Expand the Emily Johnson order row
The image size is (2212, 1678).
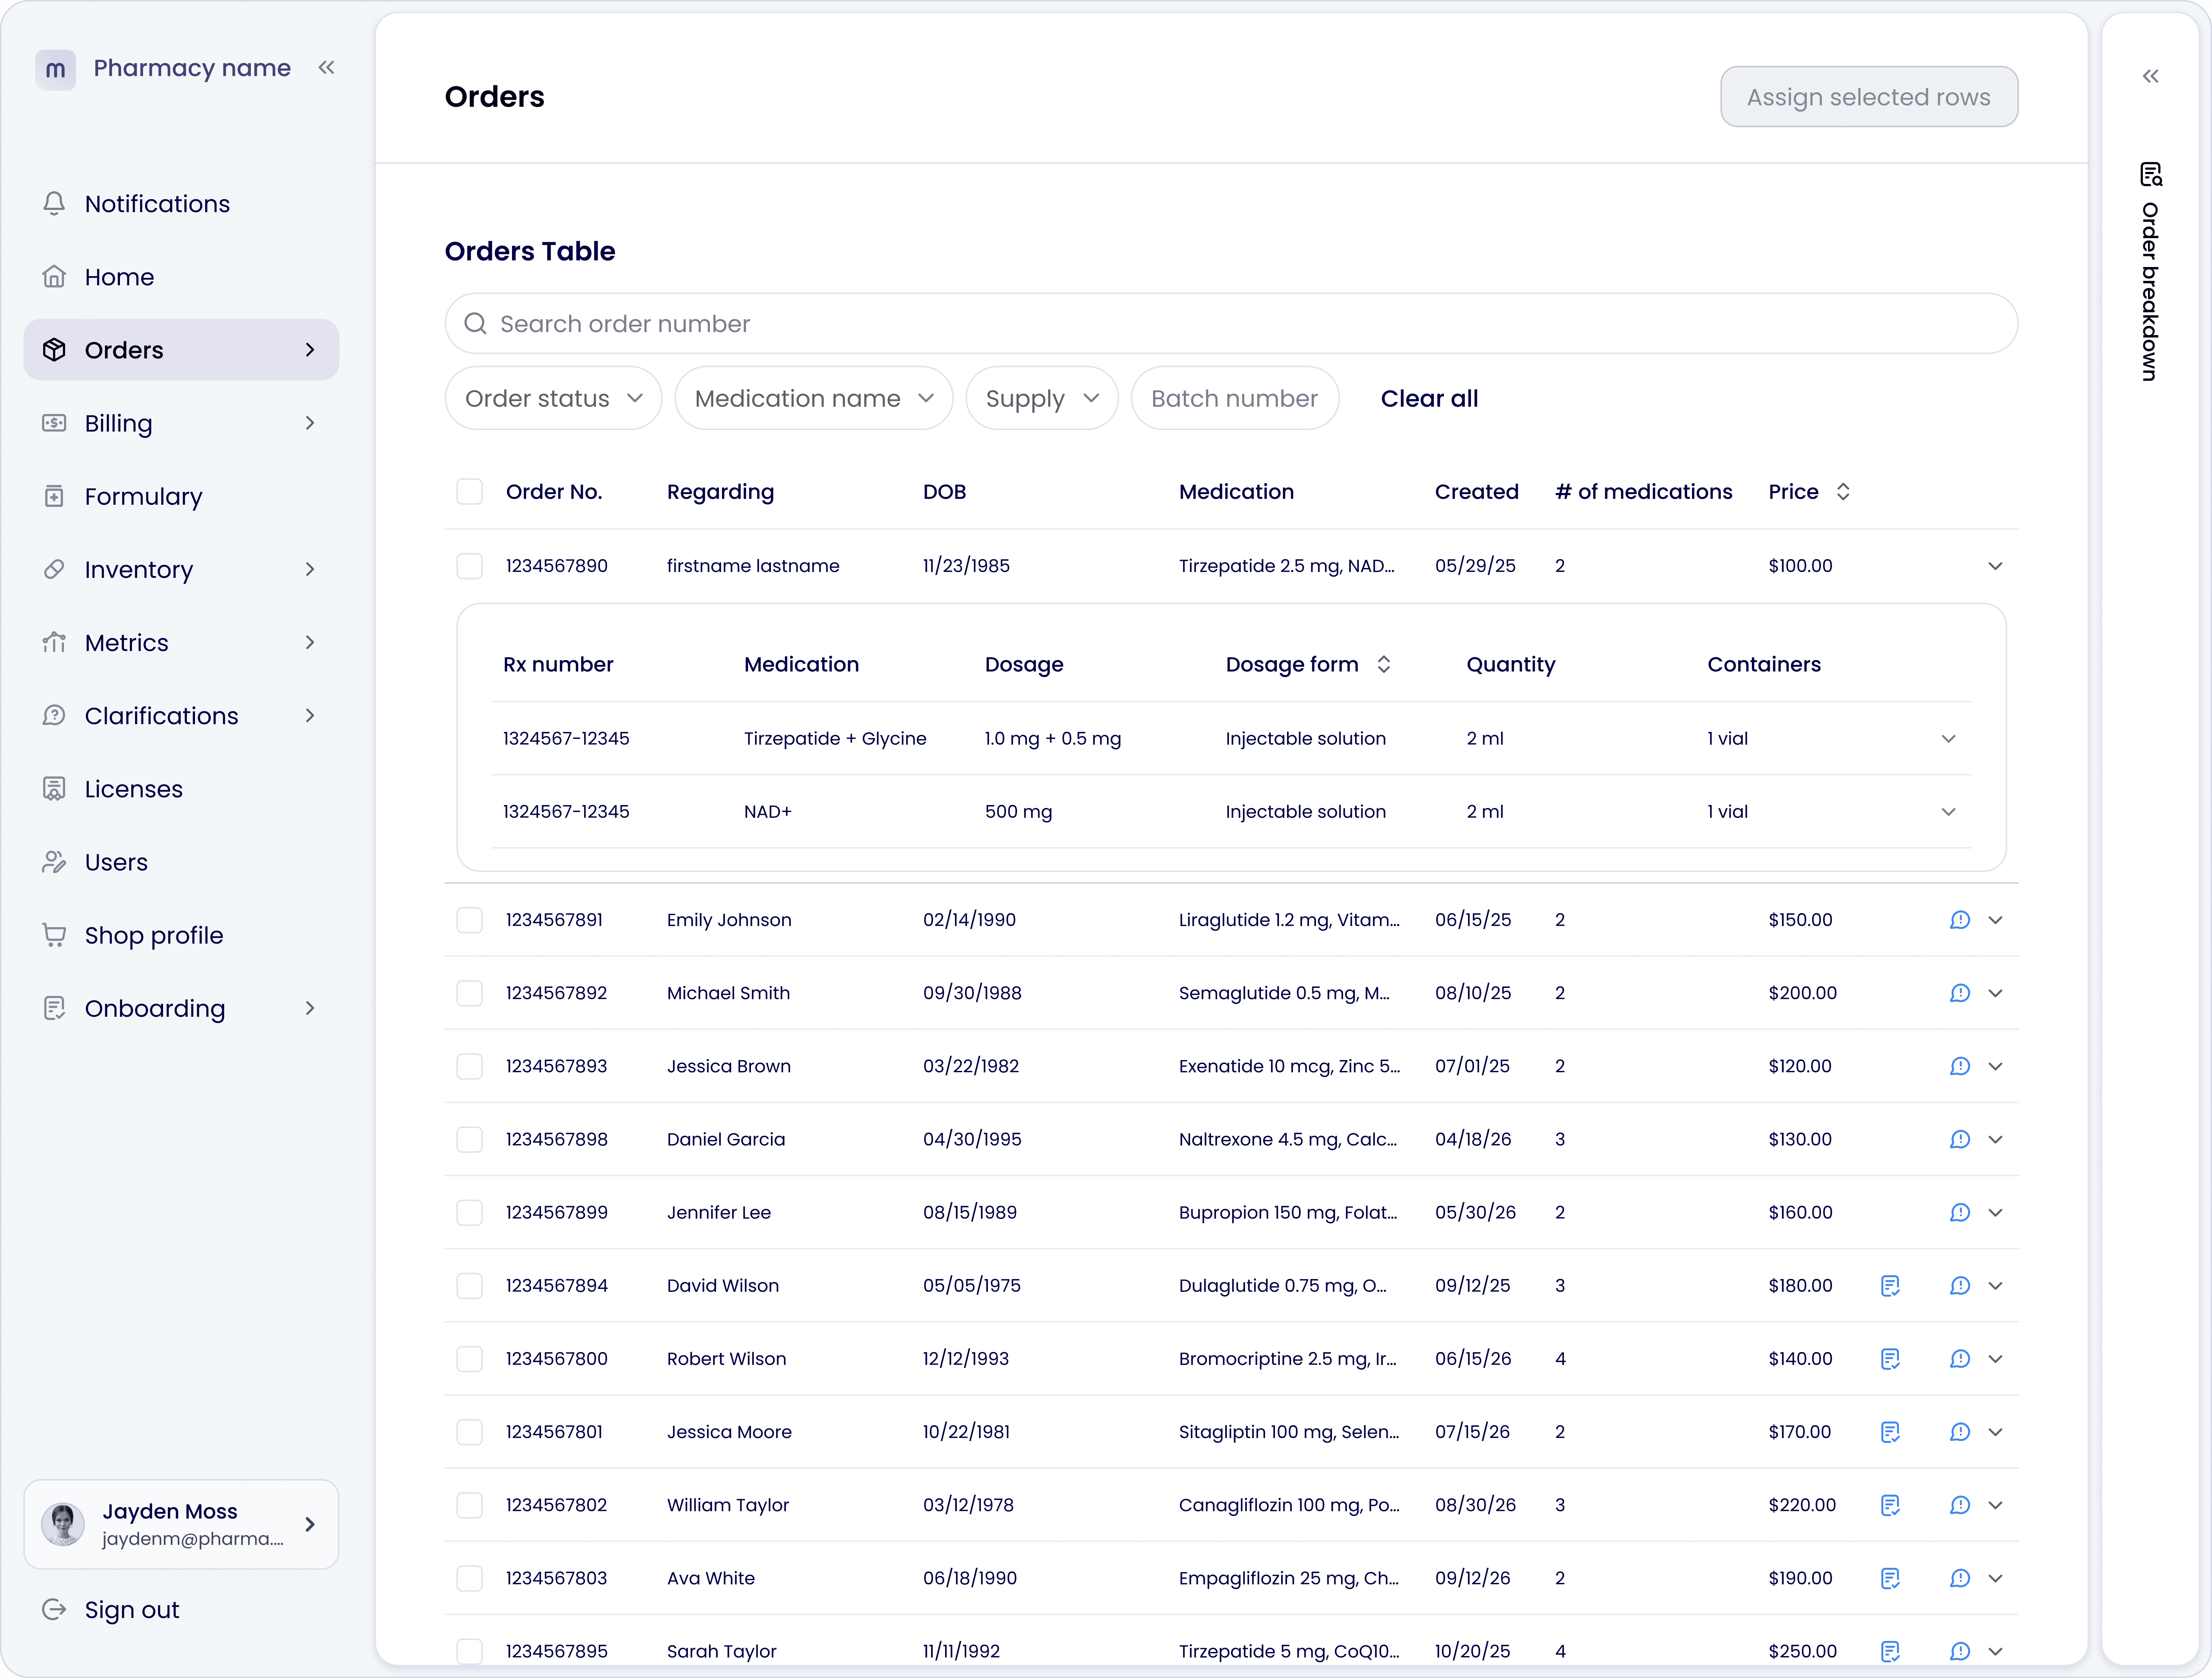pos(1995,920)
